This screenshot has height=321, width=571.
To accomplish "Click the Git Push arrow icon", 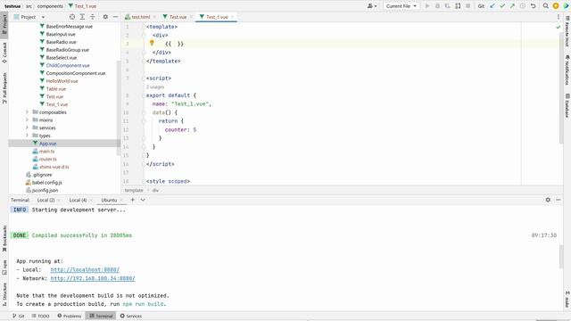I will [512, 6].
